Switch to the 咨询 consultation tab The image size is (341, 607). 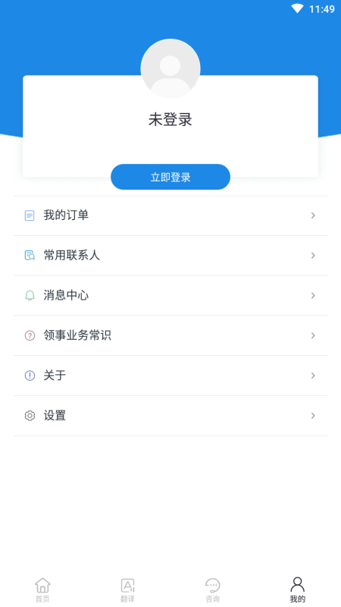213,590
